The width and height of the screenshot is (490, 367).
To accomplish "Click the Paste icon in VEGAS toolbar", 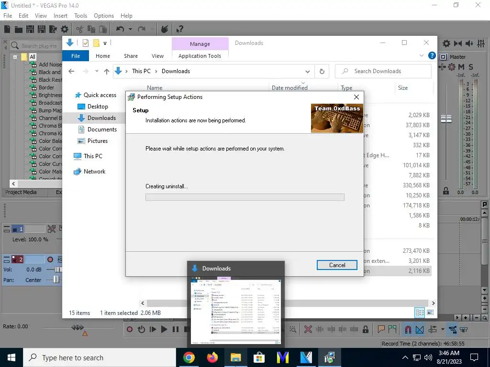I will (x=103, y=29).
